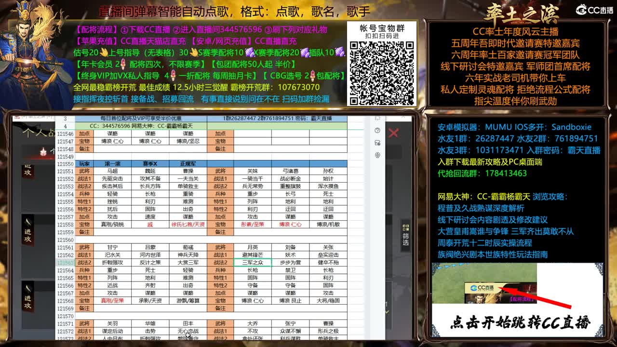This screenshot has height=347, width=617.
Task: Select the cell 一骑当千
Action: (x=252, y=179)
